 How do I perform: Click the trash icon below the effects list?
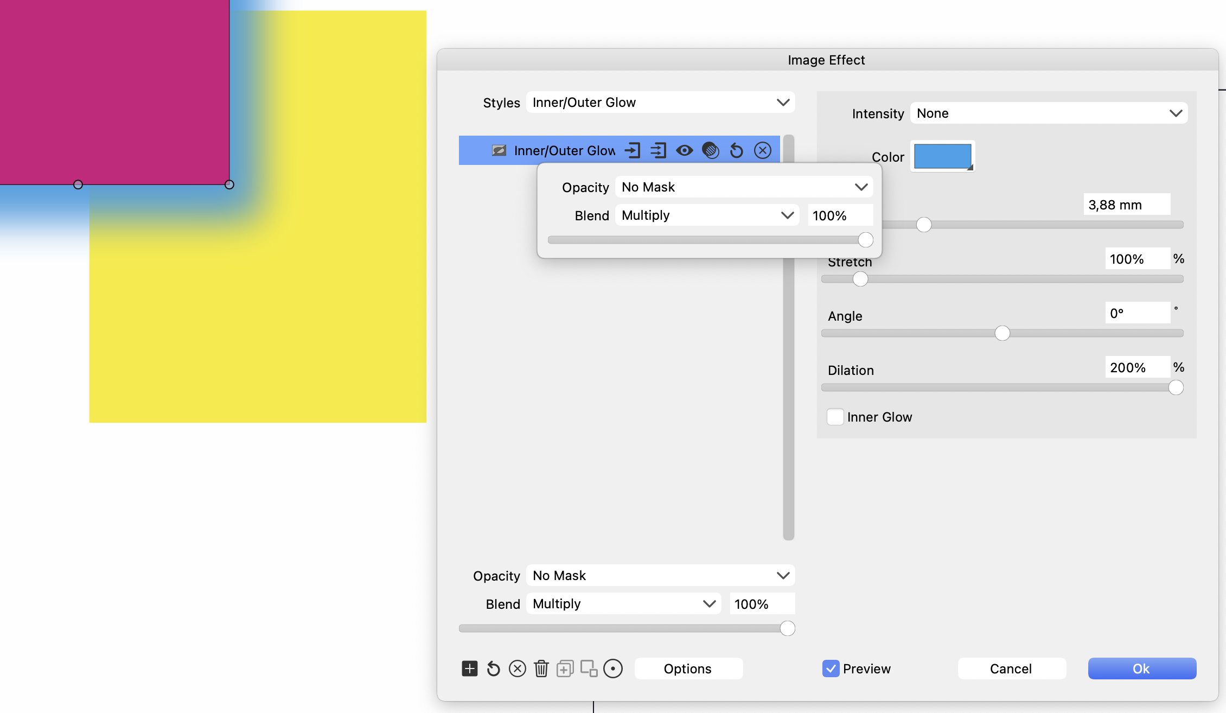click(x=541, y=669)
